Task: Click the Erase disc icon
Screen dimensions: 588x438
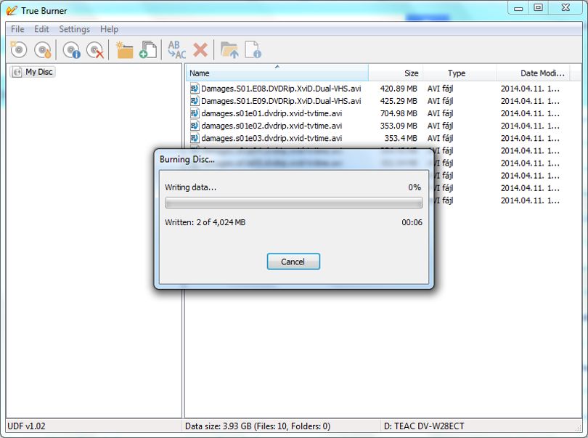Action: [x=95, y=49]
